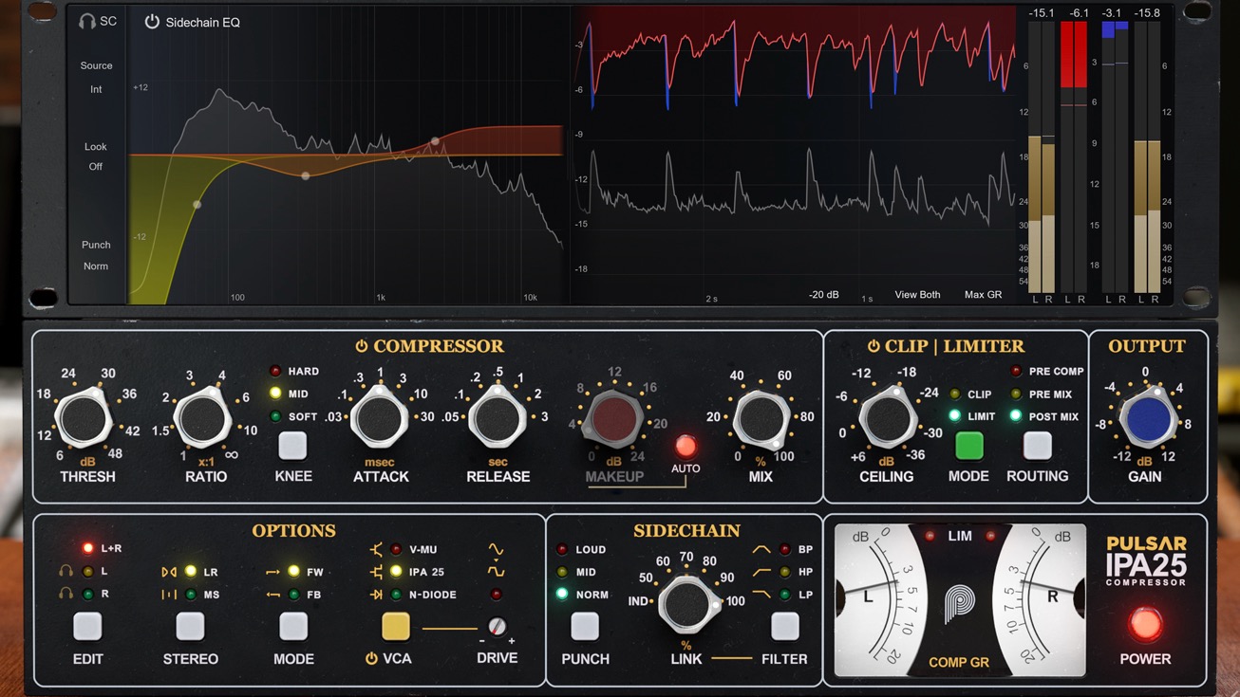Select the POST MIX routing LED
Image resolution: width=1240 pixels, height=697 pixels.
[1016, 416]
